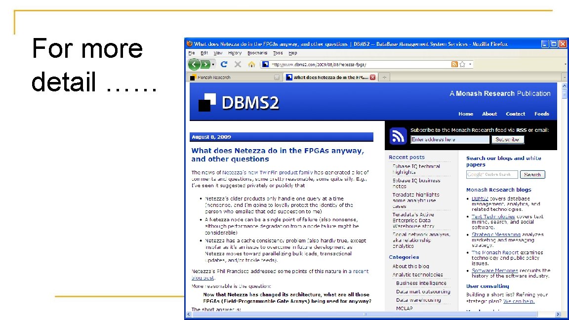This screenshot has width=569, height=320.
Task: Click the Firefox icon in the title bar
Action: (x=190, y=44)
